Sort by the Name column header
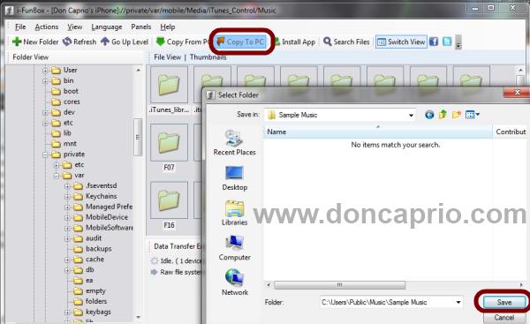The width and height of the screenshot is (530, 324). (x=377, y=132)
